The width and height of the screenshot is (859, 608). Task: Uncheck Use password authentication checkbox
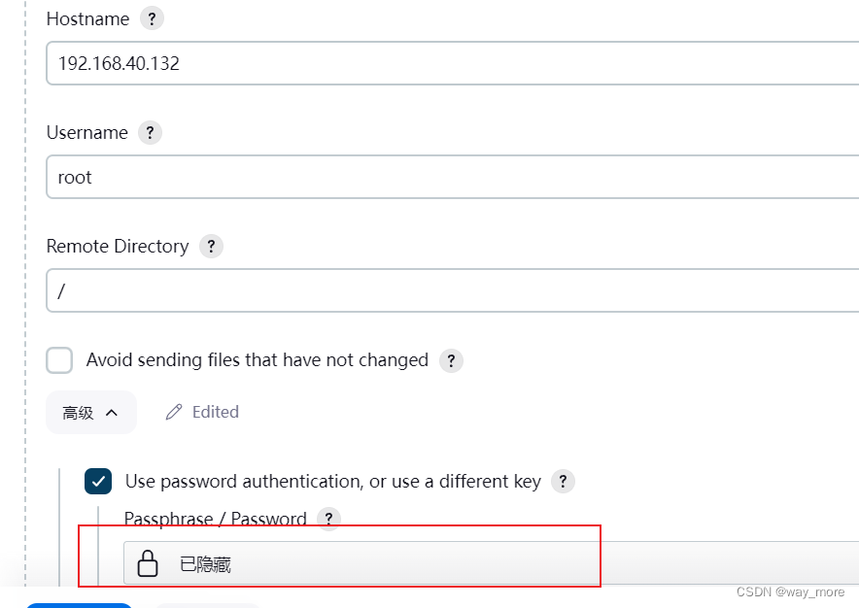point(98,482)
